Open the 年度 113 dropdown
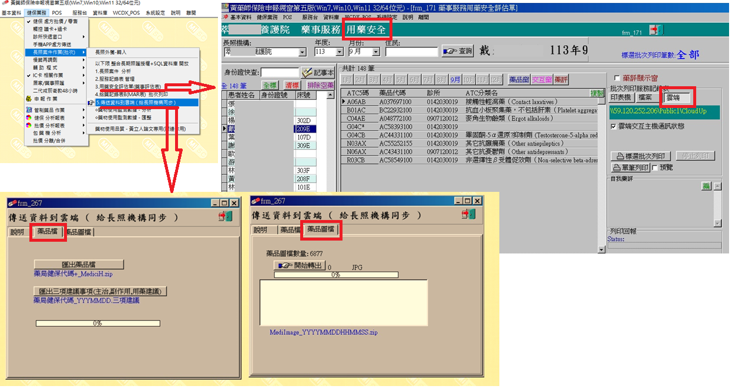 click(340, 52)
